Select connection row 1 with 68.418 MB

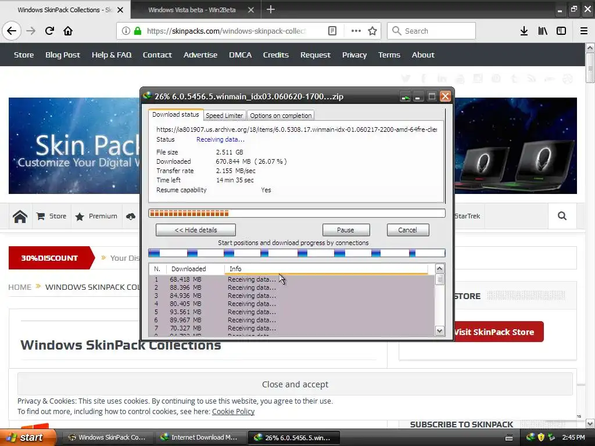[292, 279]
